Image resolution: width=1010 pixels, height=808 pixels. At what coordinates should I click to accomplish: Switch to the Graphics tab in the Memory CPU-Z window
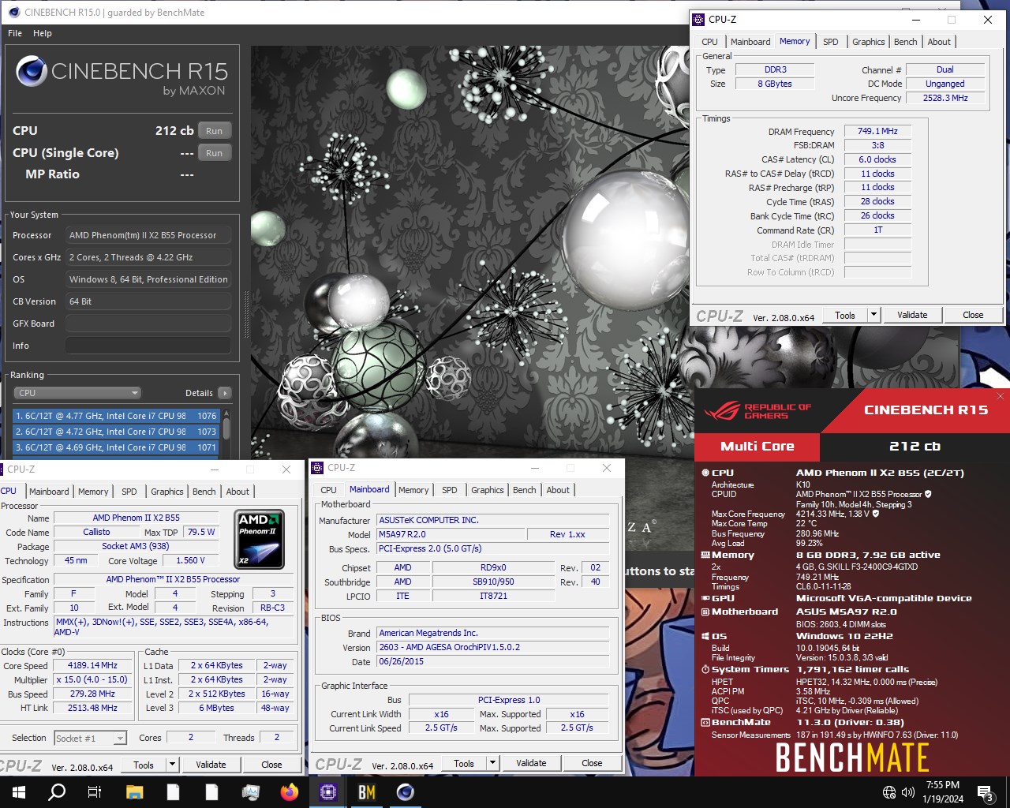(x=868, y=42)
